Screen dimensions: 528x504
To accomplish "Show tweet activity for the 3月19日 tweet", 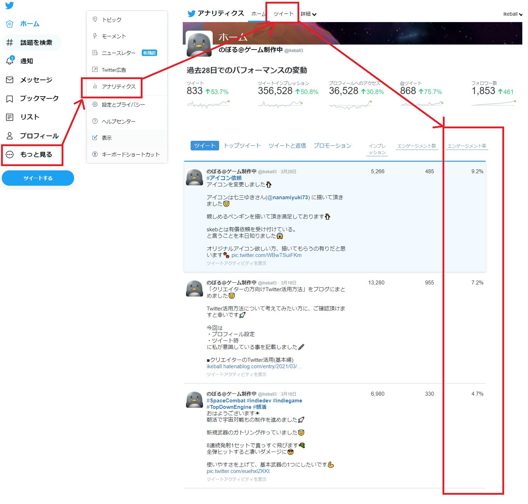I will (237, 374).
